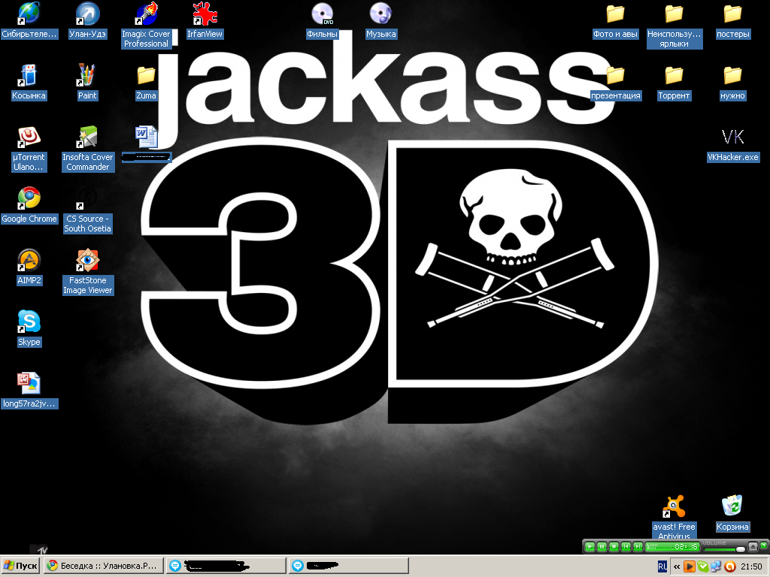Launch FastStone Image Viewer shortcut
The width and height of the screenshot is (770, 577).
87,260
